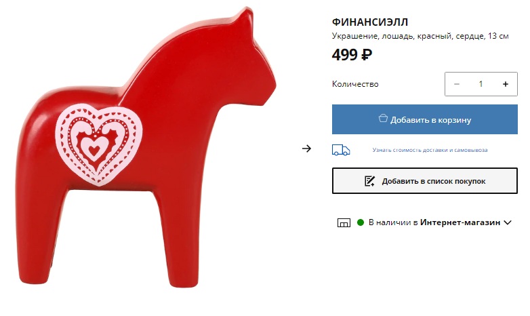
Task: Open Узнать стоимость доставки и самовывоза link
Action: (430, 150)
